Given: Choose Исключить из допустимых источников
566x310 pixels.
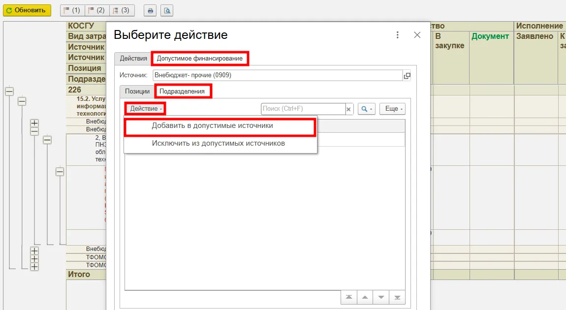Looking at the screenshot, I should coord(220,143).
